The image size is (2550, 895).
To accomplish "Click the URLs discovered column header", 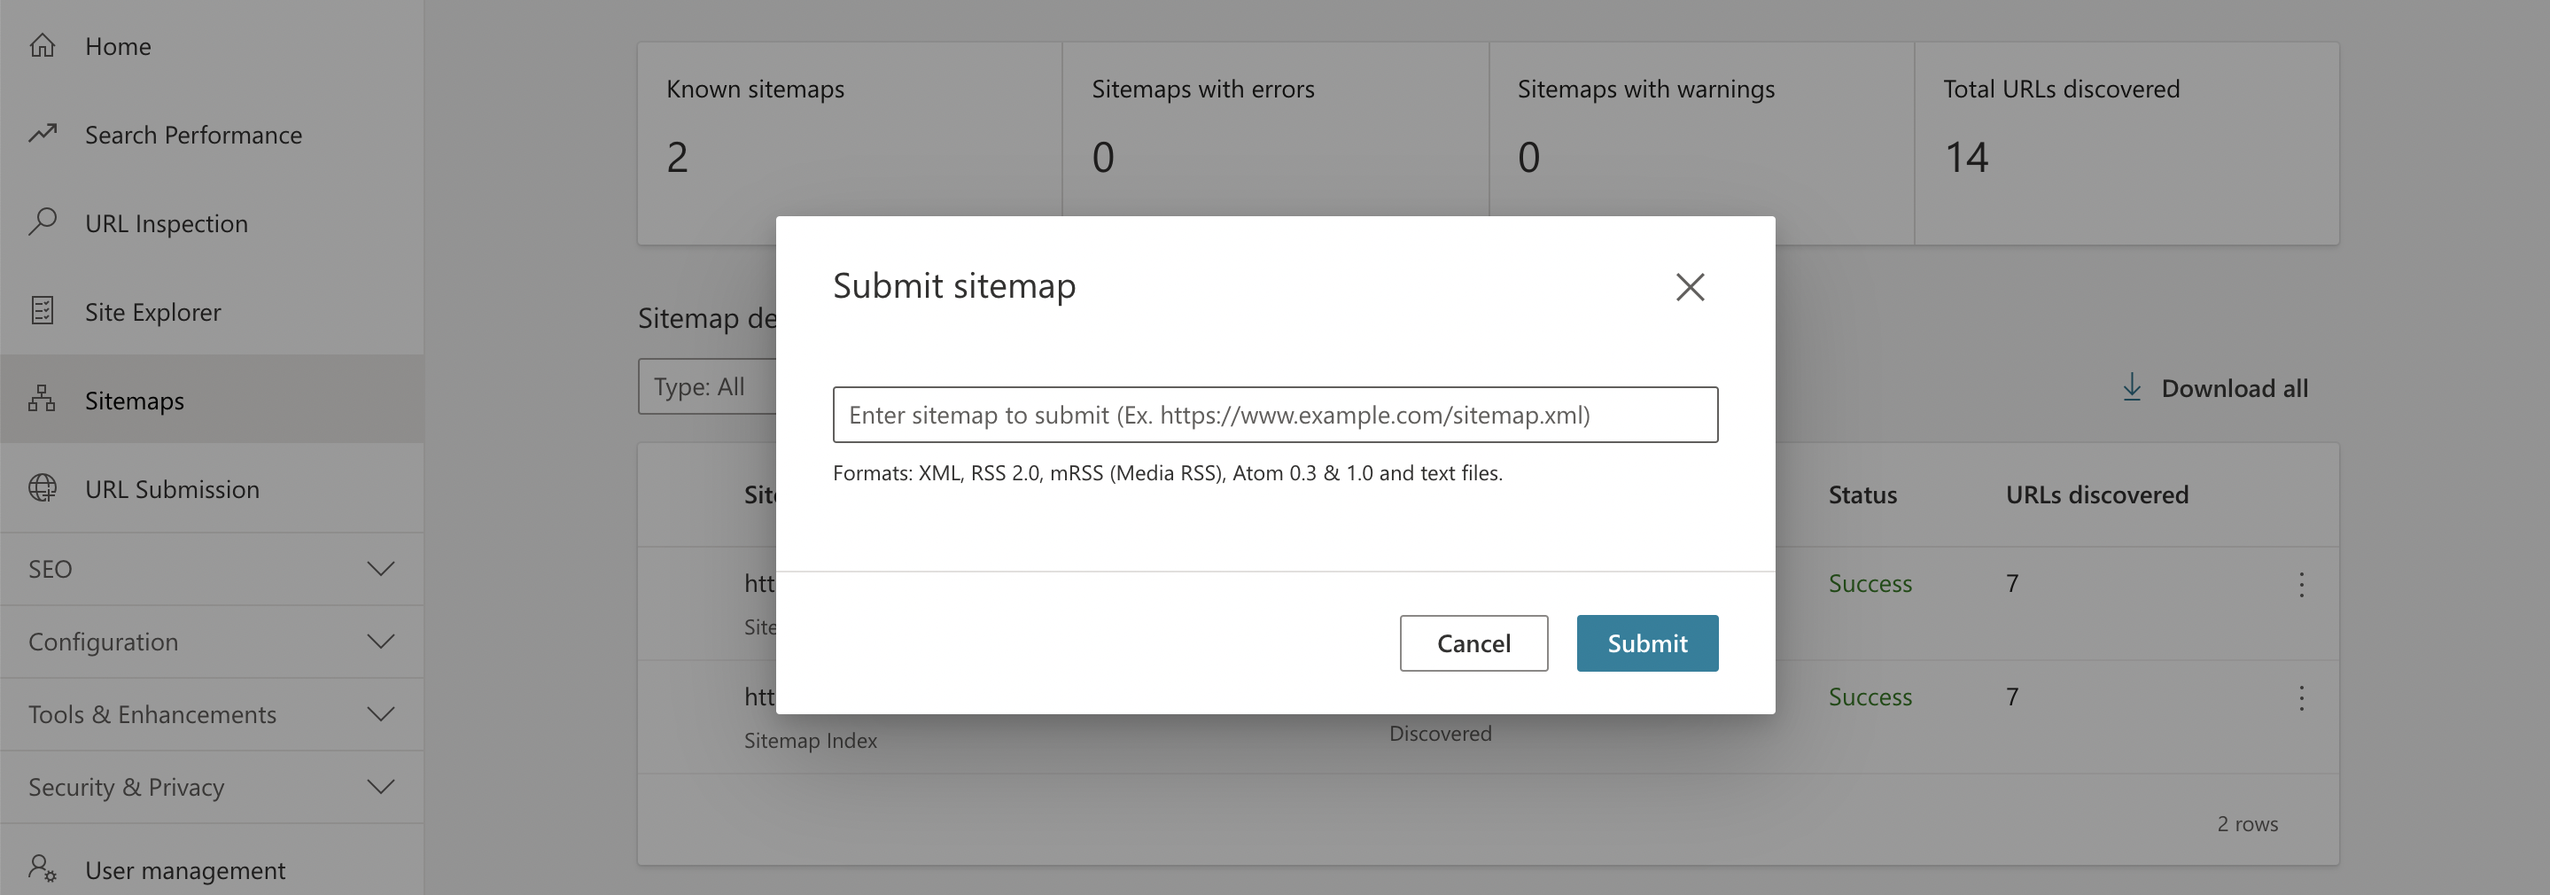I will coord(2096,494).
